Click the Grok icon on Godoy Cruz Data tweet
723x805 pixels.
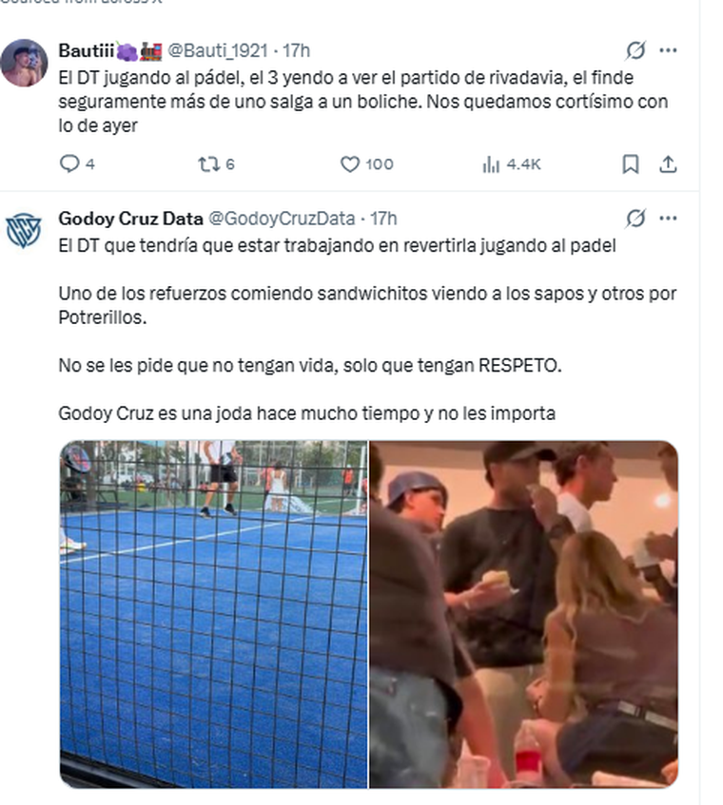(635, 219)
